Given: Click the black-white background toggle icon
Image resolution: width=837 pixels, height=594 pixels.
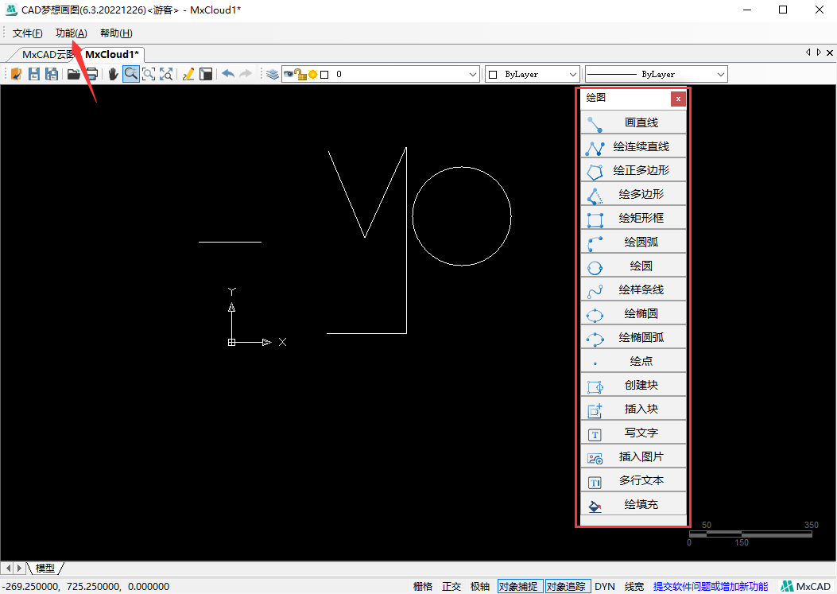Looking at the screenshot, I should click(x=206, y=74).
